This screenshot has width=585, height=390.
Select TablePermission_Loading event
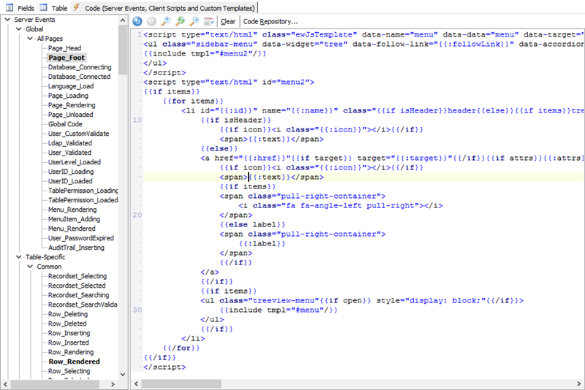83,191
